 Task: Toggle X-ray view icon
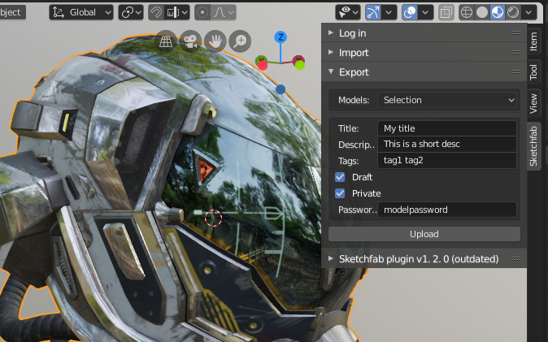(x=446, y=12)
